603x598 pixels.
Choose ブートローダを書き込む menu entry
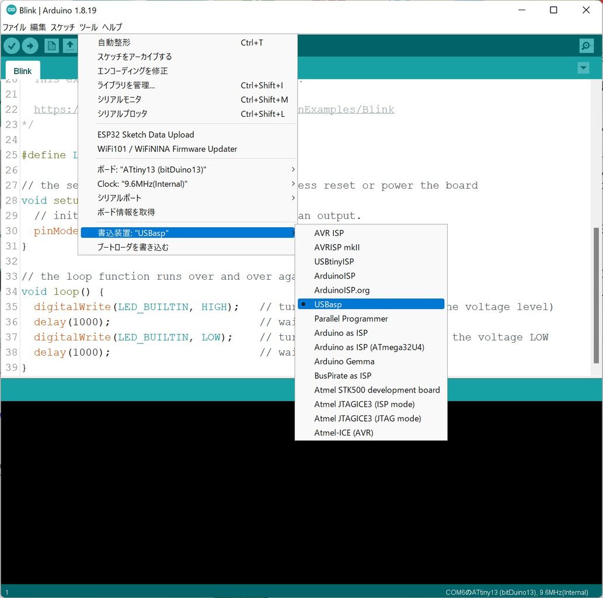(x=189, y=248)
